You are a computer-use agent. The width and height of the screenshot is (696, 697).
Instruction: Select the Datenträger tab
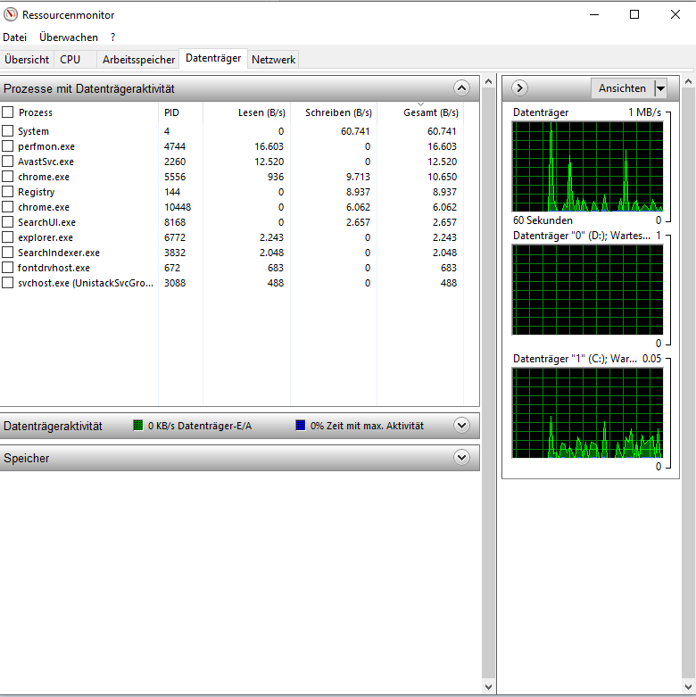[213, 58]
